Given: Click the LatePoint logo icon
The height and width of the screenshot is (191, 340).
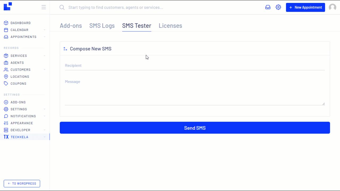Looking at the screenshot, I should (x=8, y=6).
